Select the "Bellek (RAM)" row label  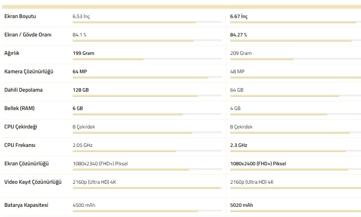tap(19, 108)
